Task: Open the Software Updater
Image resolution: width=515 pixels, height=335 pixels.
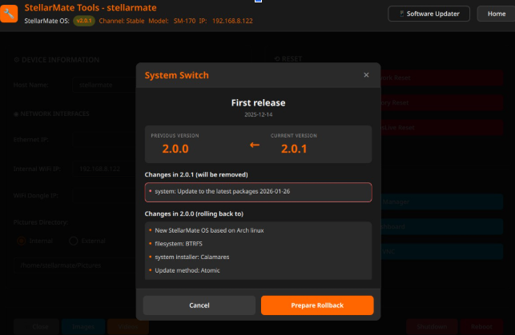Action: [x=428, y=14]
